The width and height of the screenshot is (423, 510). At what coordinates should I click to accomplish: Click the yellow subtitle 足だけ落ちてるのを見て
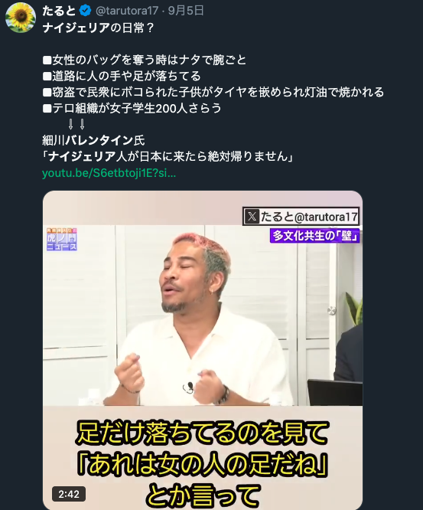pyautogui.click(x=203, y=433)
